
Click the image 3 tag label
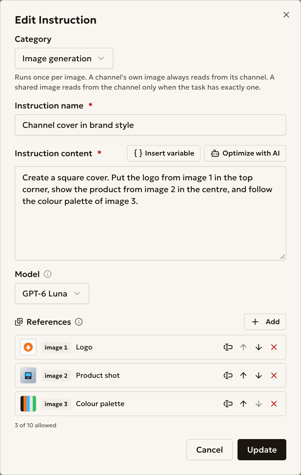(x=56, y=404)
